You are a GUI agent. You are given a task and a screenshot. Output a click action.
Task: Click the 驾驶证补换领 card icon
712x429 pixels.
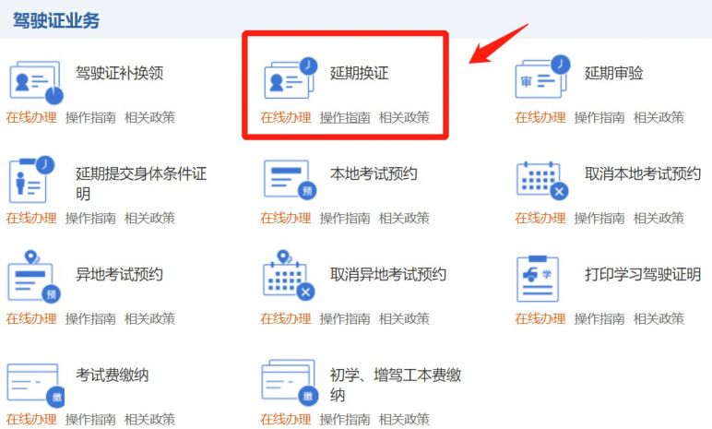(x=36, y=82)
